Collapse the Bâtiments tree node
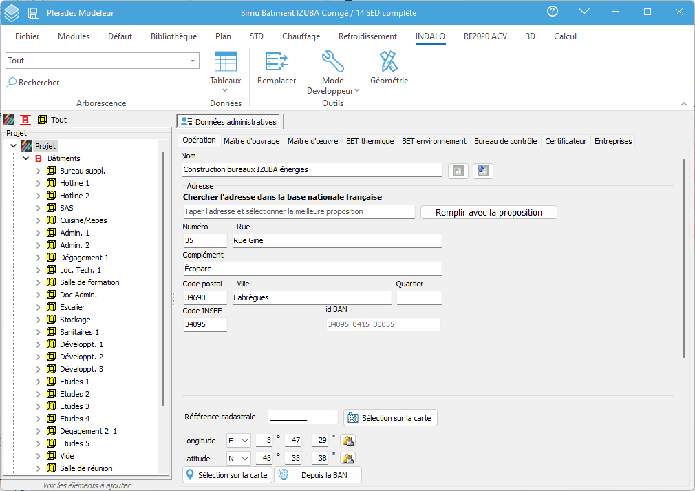This screenshot has width=695, height=491. (x=25, y=158)
